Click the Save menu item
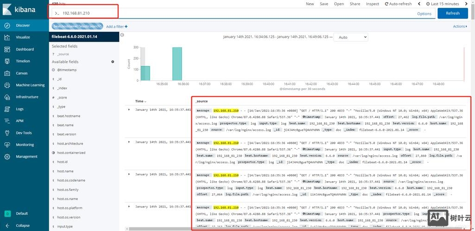This screenshot has height=231, width=475. tap(324, 4)
